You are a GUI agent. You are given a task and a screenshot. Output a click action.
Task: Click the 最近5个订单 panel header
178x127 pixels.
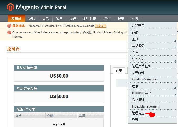(59, 109)
